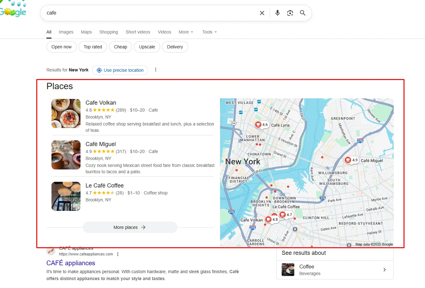Switch to the Maps tab
The height and width of the screenshot is (288, 425).
pos(86,32)
